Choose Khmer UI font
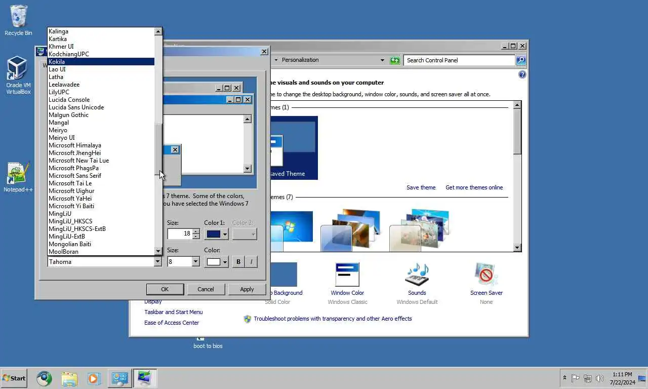 pos(101,47)
